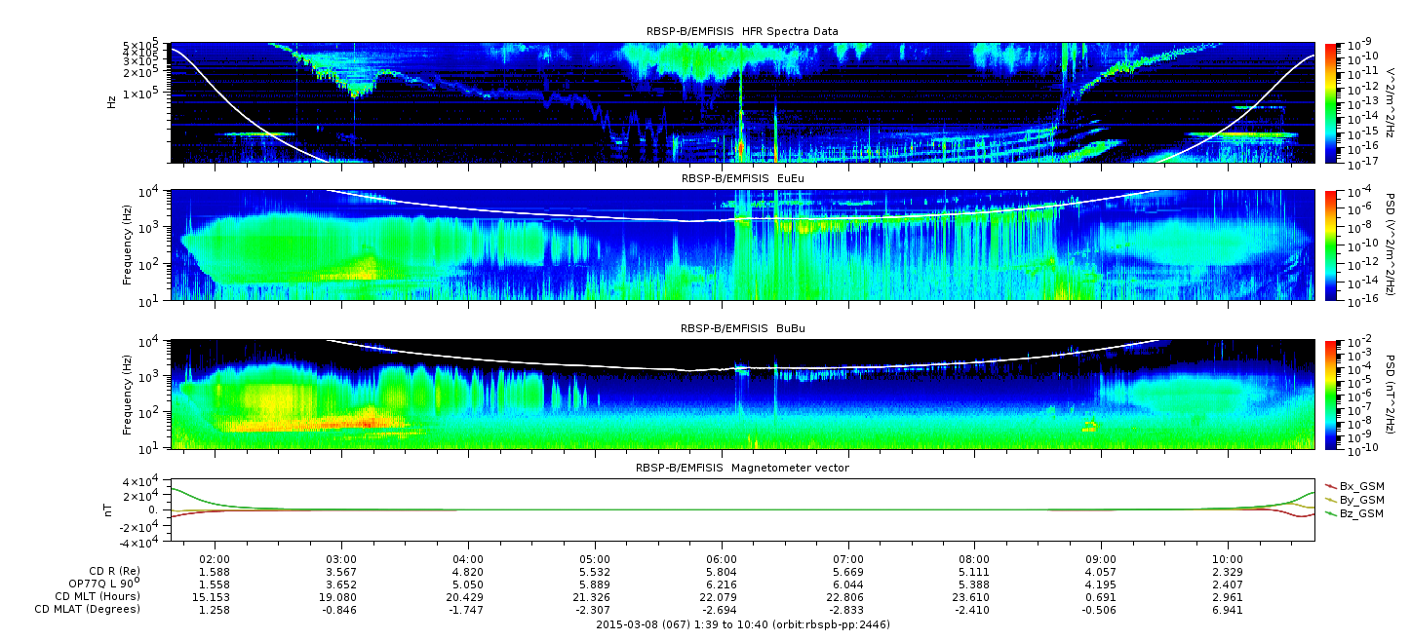1411x641 pixels.
Task: Click the OP77Q L 90° row label
Action: (x=101, y=584)
